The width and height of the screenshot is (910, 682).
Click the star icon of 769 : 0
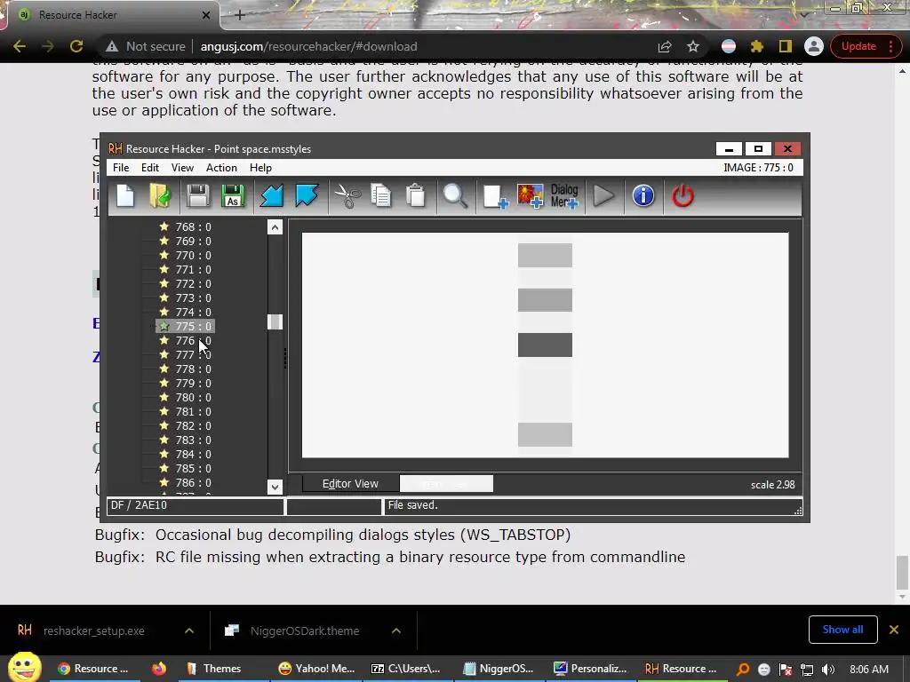click(x=164, y=241)
